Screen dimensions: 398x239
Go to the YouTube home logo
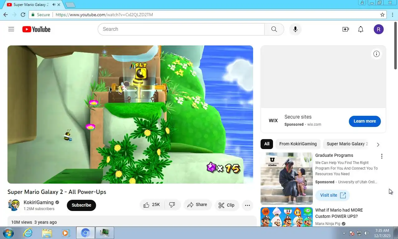coord(36,29)
